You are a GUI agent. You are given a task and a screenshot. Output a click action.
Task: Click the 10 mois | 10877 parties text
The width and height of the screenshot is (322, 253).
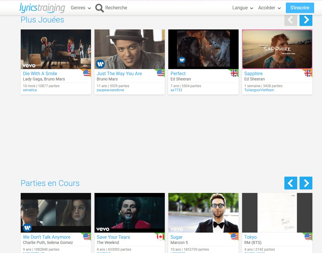(41, 86)
